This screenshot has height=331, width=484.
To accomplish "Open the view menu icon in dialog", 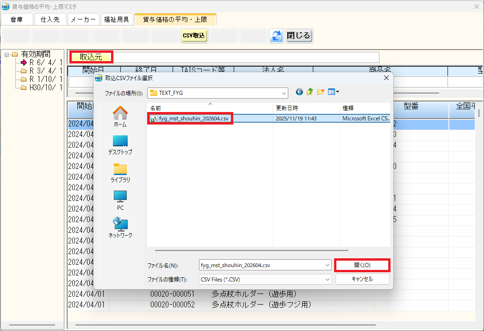I will click(x=333, y=92).
